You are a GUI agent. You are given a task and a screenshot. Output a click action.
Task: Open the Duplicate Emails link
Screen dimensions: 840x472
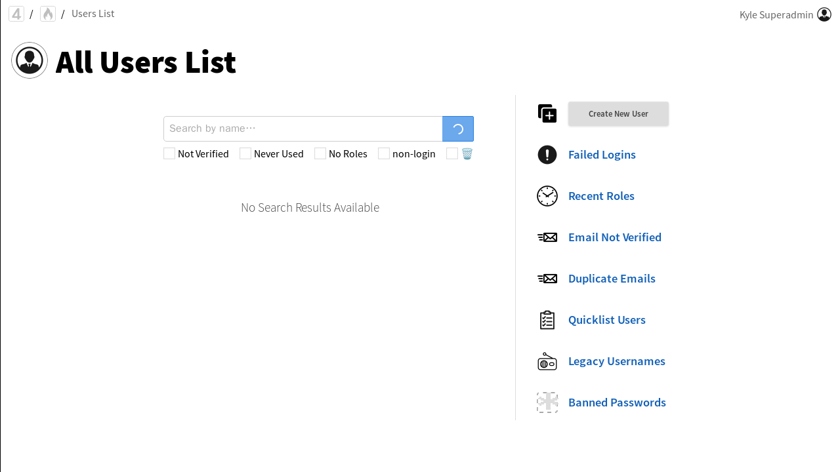[612, 279]
